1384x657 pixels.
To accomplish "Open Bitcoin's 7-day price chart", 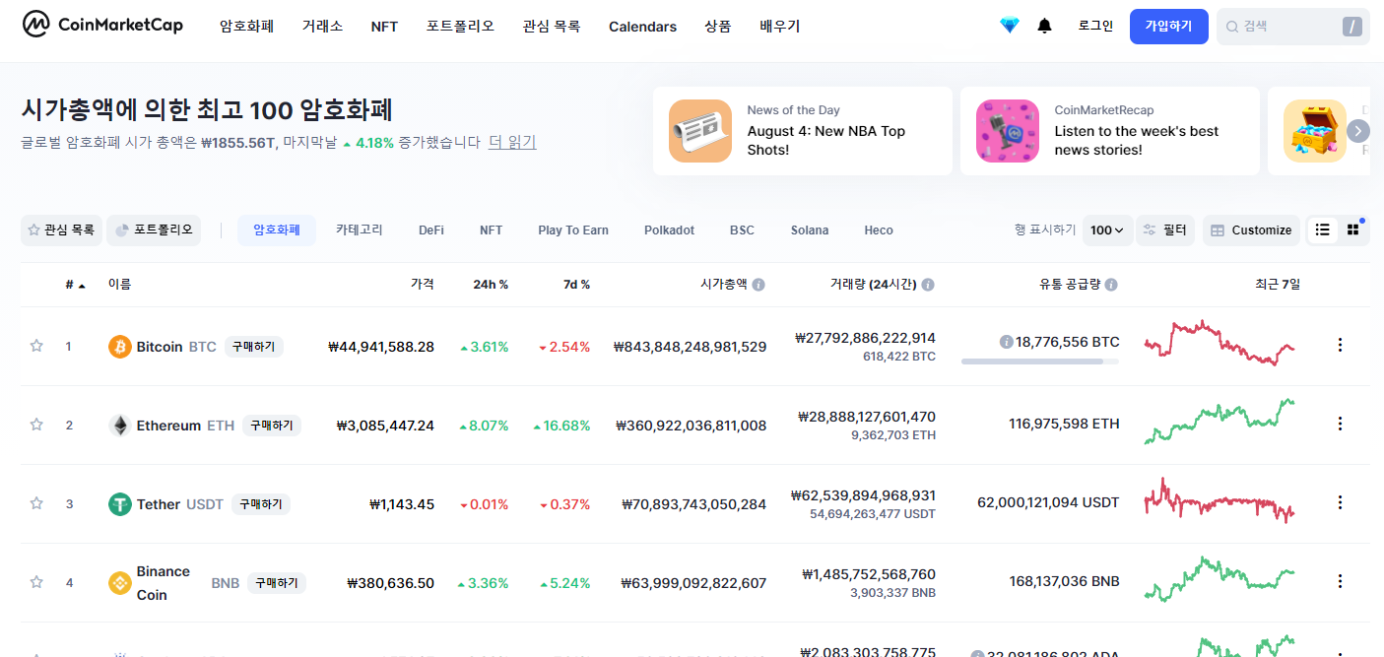I will [1219, 342].
